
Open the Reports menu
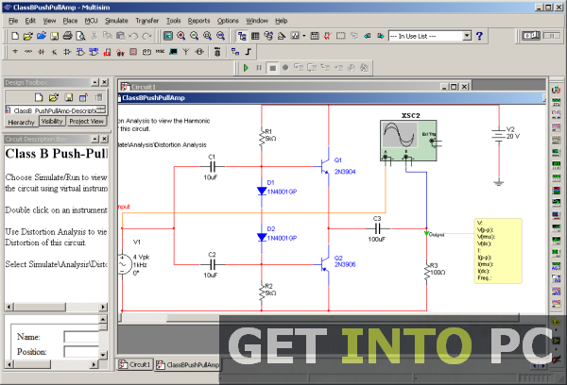[198, 21]
